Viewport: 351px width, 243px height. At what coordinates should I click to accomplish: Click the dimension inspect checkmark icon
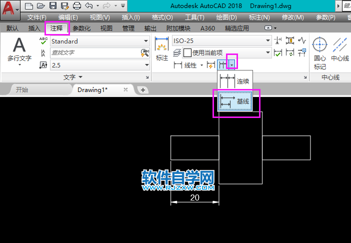click(x=278, y=53)
